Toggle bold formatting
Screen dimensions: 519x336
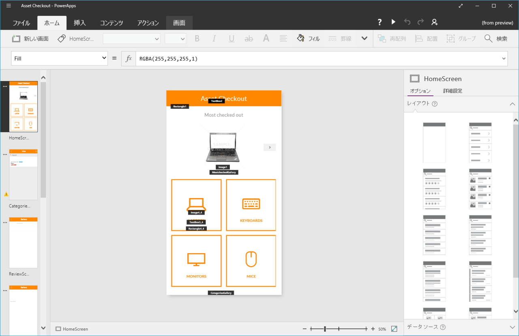pos(197,39)
